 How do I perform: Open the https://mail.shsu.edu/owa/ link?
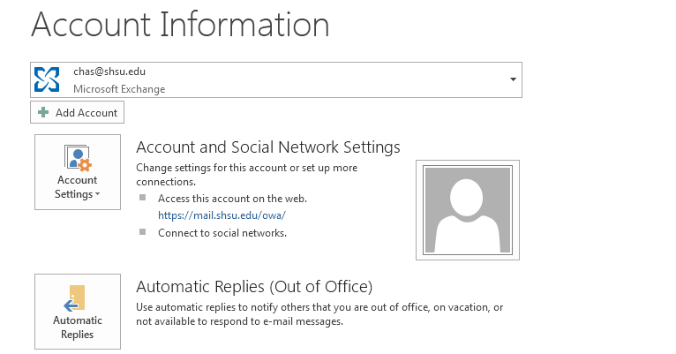tap(222, 215)
